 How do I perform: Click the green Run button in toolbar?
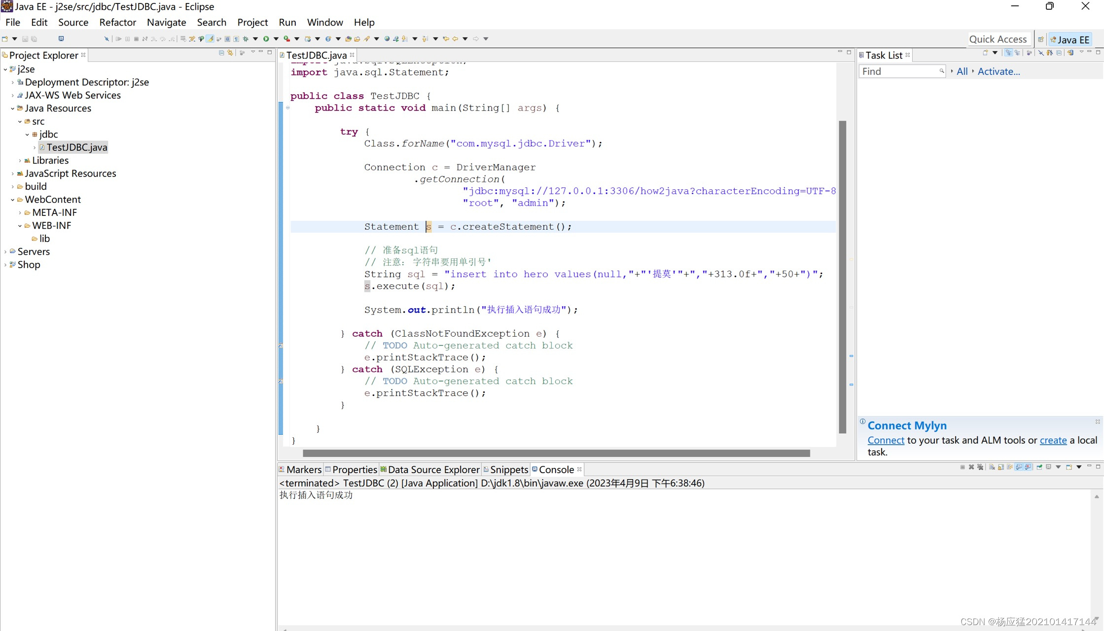266,39
